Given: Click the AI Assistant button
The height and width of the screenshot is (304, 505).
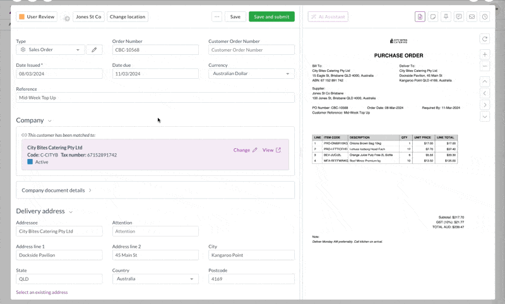Looking at the screenshot, I should pos(328,17).
